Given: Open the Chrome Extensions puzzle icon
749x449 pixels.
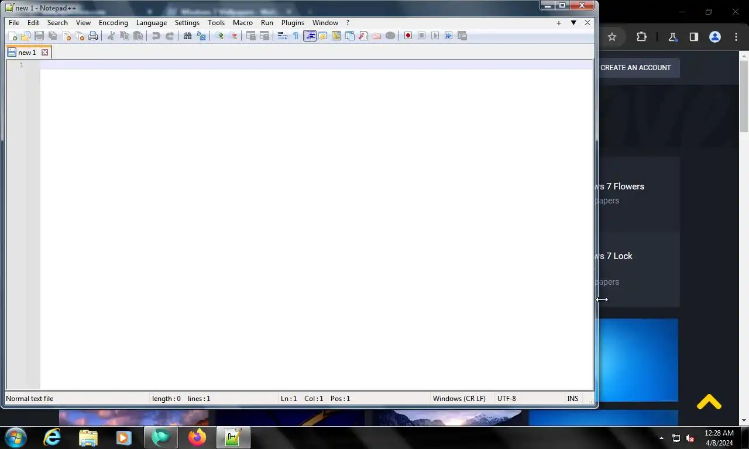Looking at the screenshot, I should pos(641,37).
